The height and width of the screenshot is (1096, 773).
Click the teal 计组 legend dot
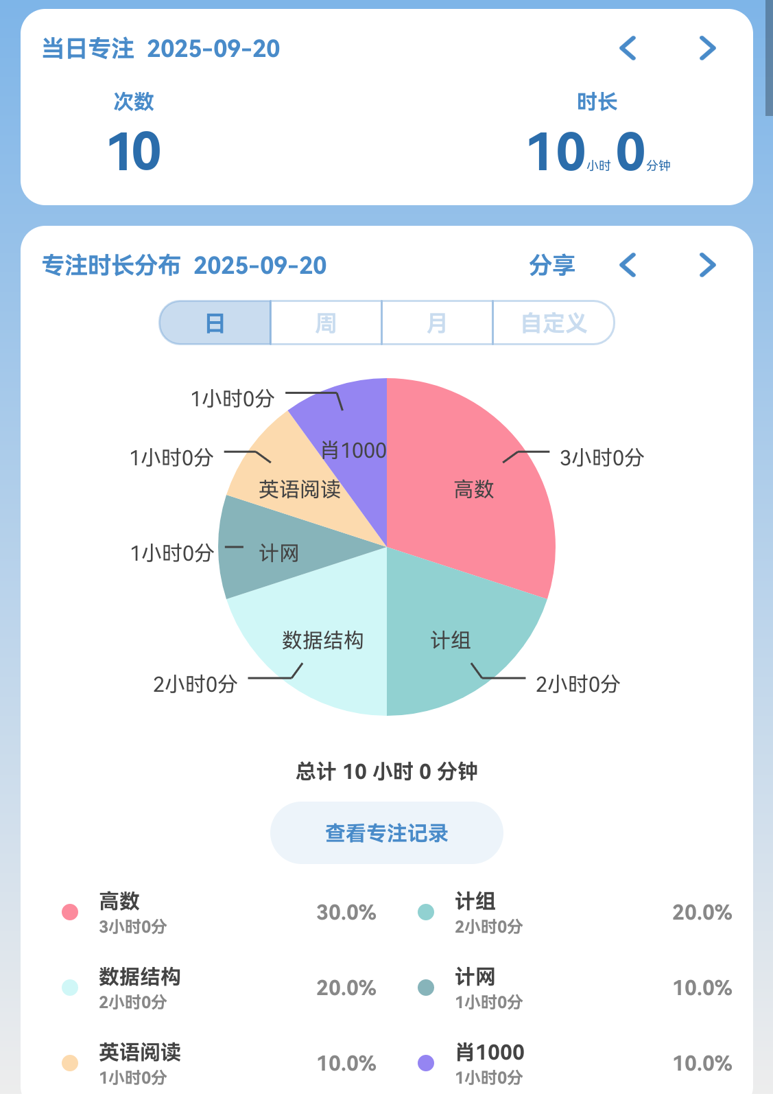click(426, 912)
